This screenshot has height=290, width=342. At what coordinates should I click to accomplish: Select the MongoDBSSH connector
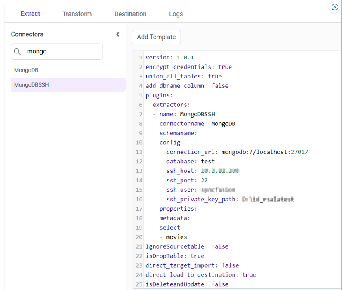pyautogui.click(x=68, y=85)
